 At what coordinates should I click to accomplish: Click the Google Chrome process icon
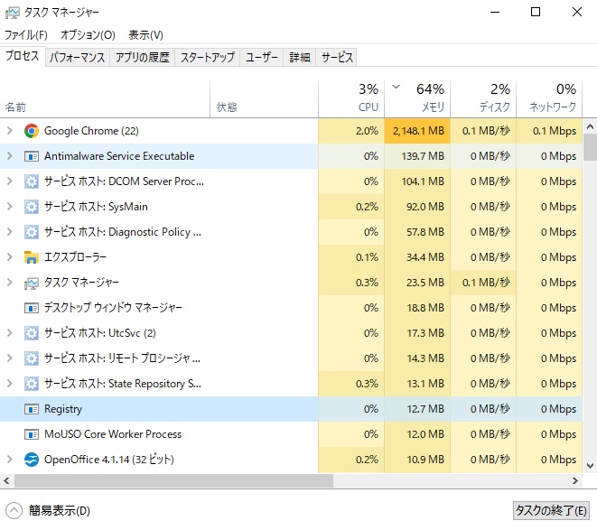coord(32,131)
